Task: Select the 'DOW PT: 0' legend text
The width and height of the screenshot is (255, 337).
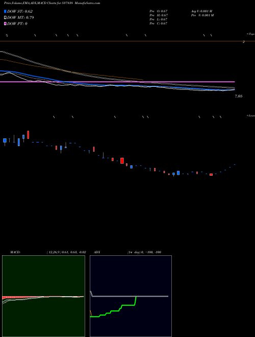Action: point(17,23)
